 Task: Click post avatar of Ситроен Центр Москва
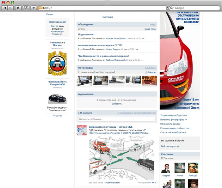pos(81,130)
